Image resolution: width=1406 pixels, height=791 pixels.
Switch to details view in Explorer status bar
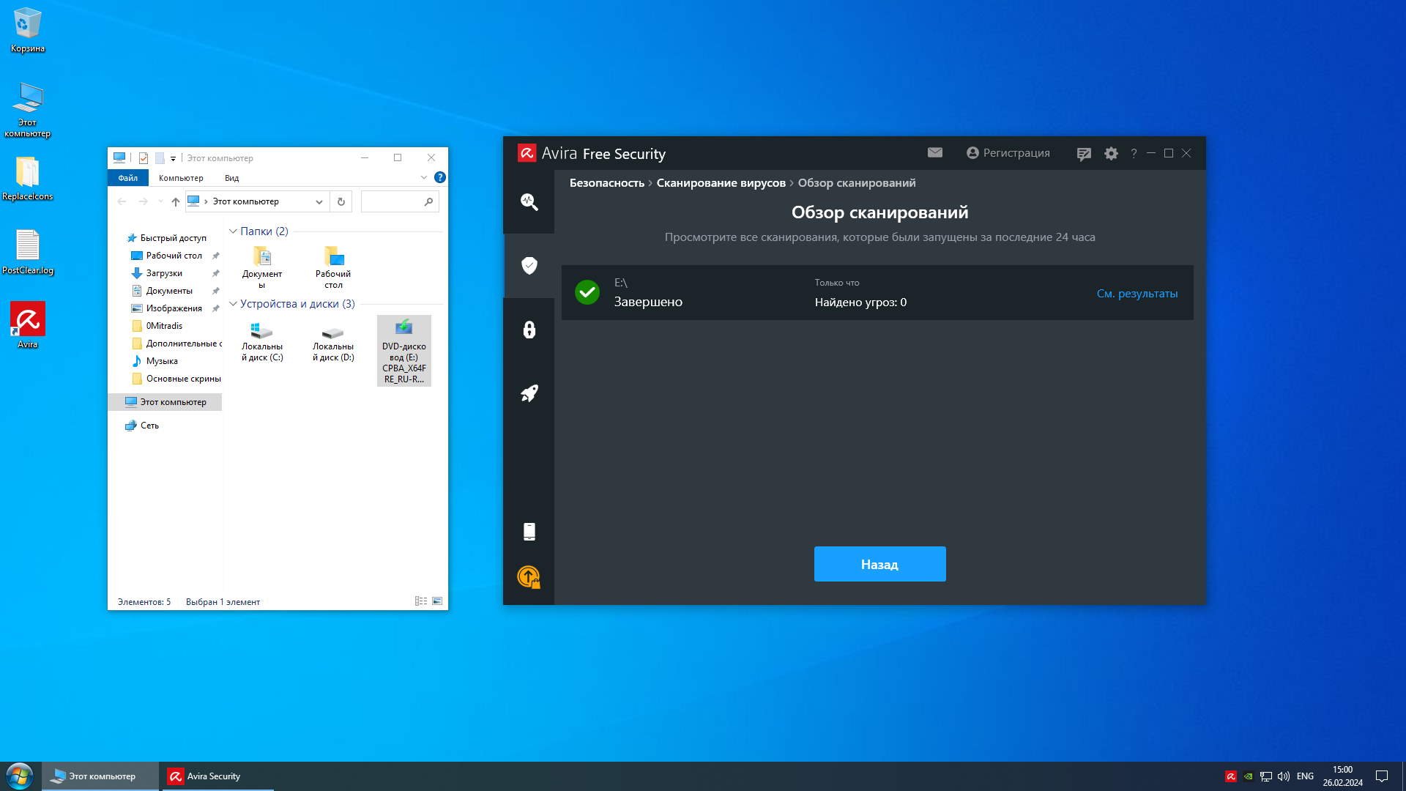421,601
